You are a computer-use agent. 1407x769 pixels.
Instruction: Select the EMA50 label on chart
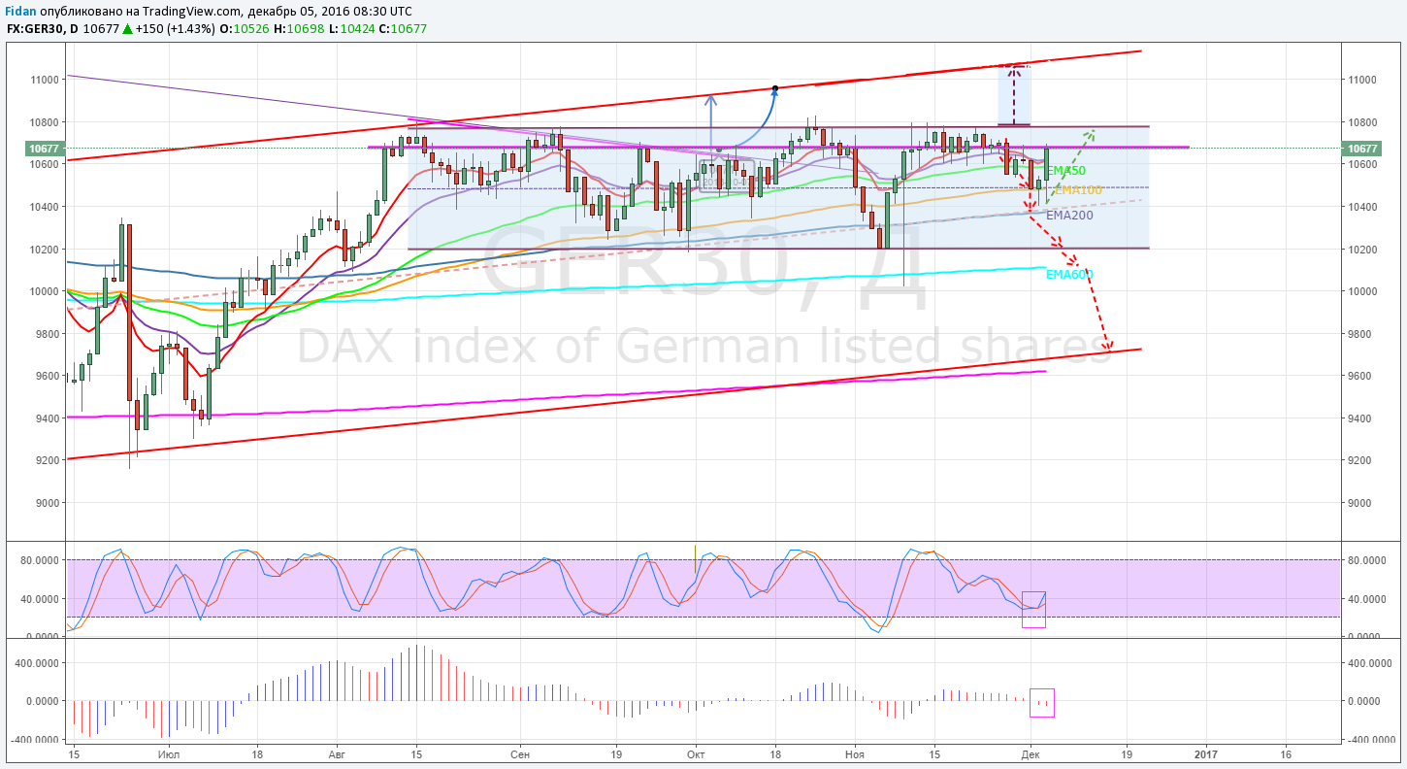1066,171
